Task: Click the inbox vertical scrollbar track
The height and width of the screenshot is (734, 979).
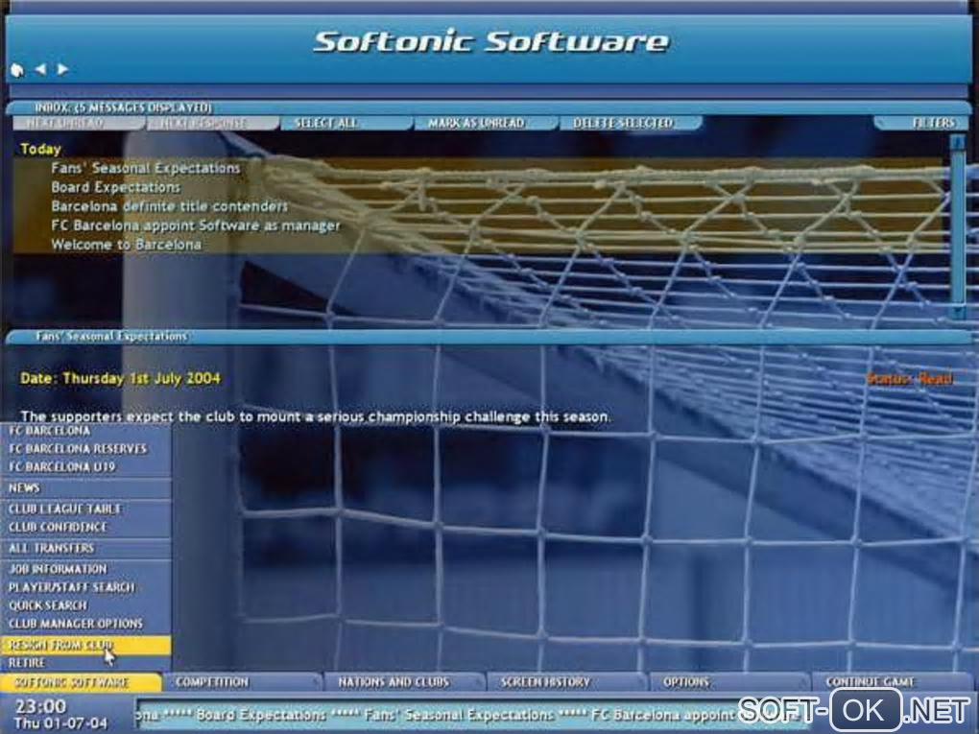Action: [957, 226]
